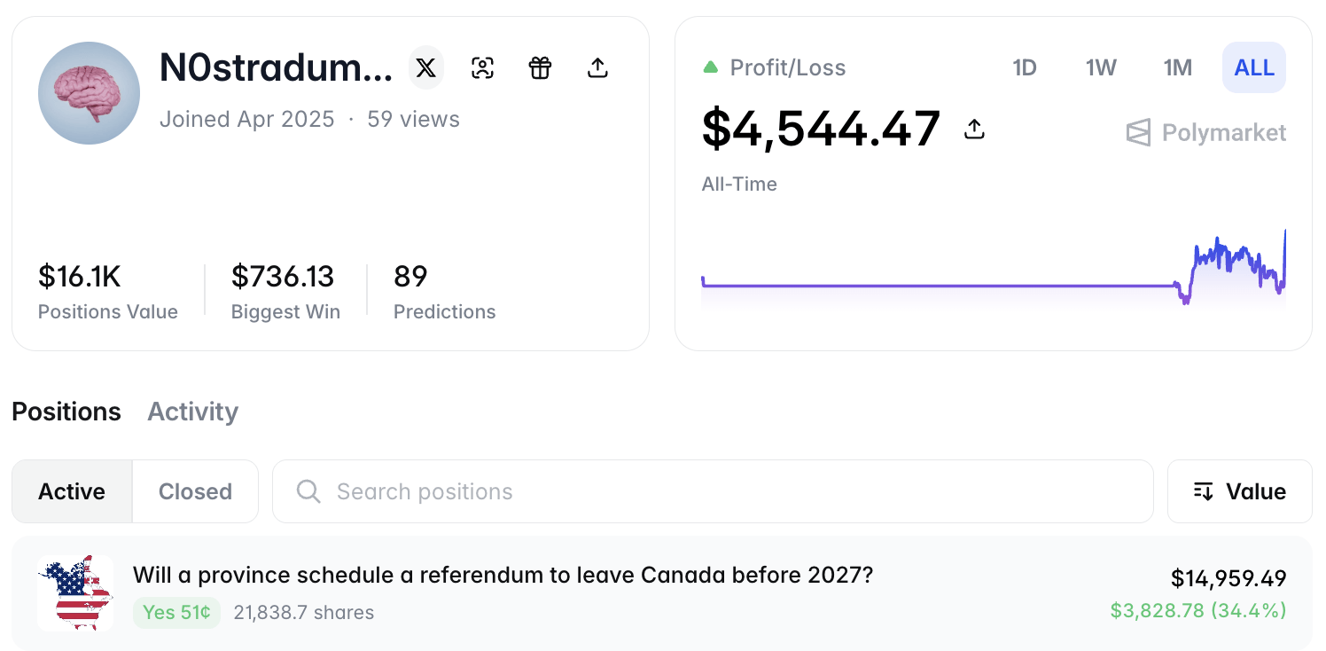
Task: Select the 1M time range
Action: tap(1177, 68)
